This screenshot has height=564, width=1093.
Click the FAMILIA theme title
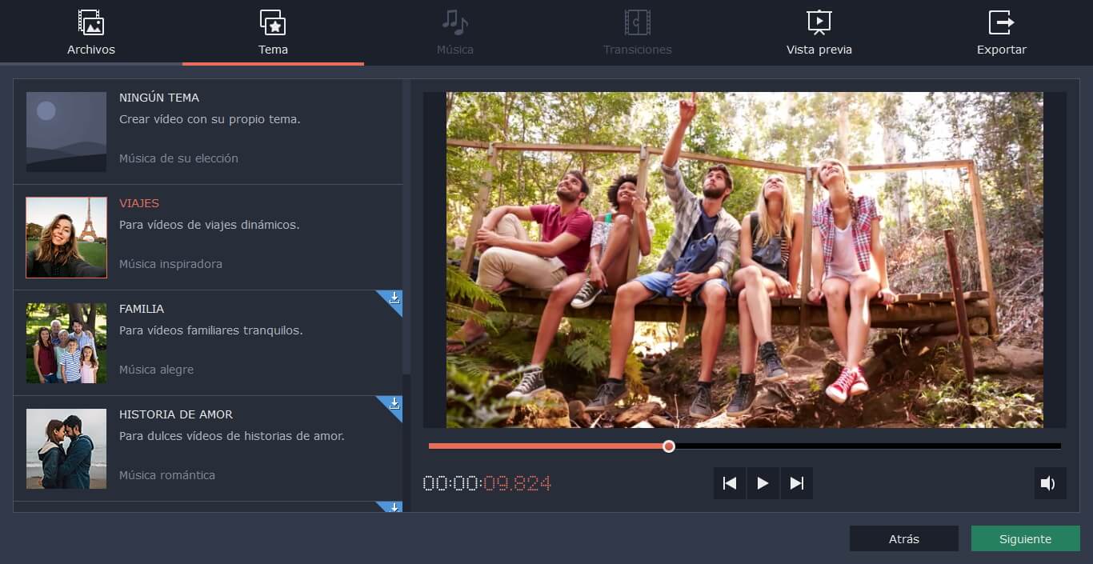click(x=142, y=309)
